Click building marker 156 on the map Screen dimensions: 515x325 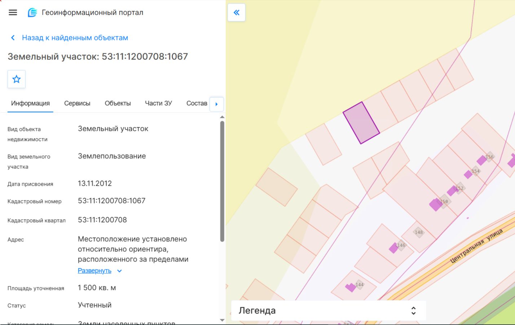point(489,157)
